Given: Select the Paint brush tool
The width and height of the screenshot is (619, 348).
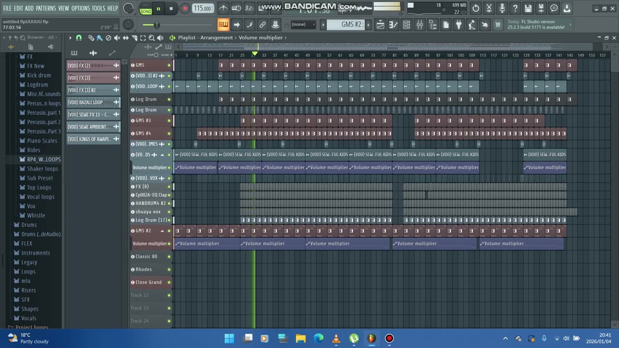Looking at the screenshot, I should click(x=100, y=38).
